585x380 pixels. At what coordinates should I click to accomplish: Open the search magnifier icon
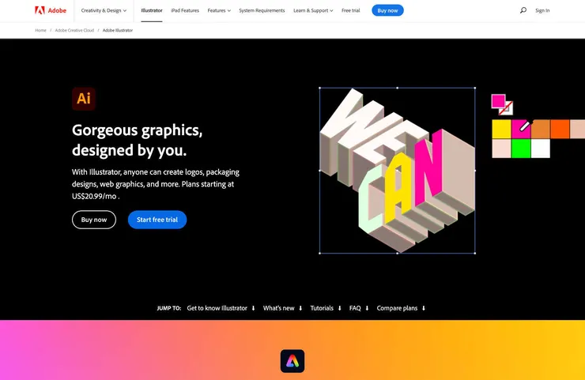tap(523, 10)
